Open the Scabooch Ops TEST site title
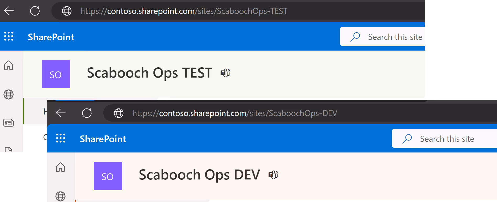 pos(149,73)
